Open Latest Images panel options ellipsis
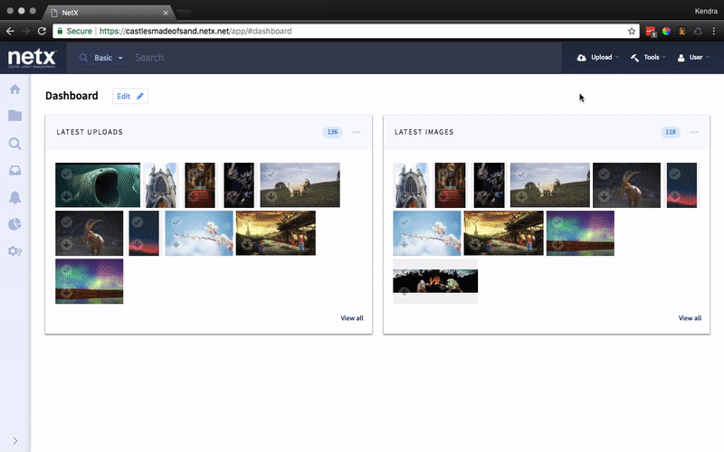Screen dimensions: 724x452 click(x=694, y=132)
